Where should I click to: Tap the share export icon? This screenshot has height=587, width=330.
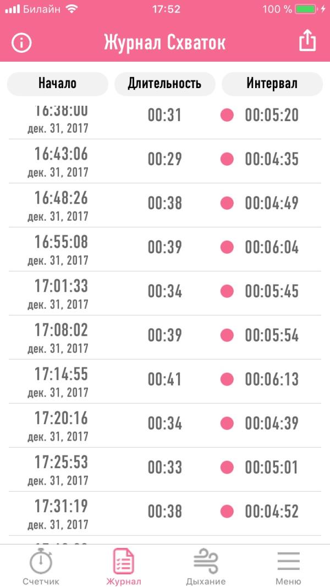tap(307, 40)
